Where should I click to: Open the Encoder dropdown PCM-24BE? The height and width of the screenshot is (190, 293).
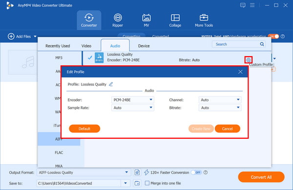133,100
